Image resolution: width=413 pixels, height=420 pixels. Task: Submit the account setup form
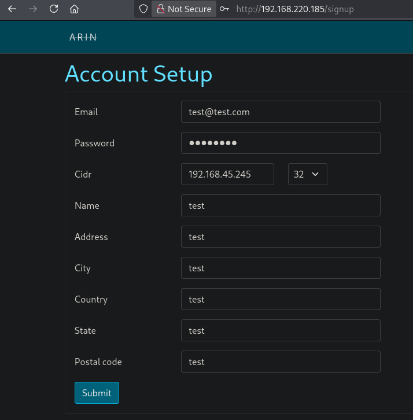(x=97, y=393)
